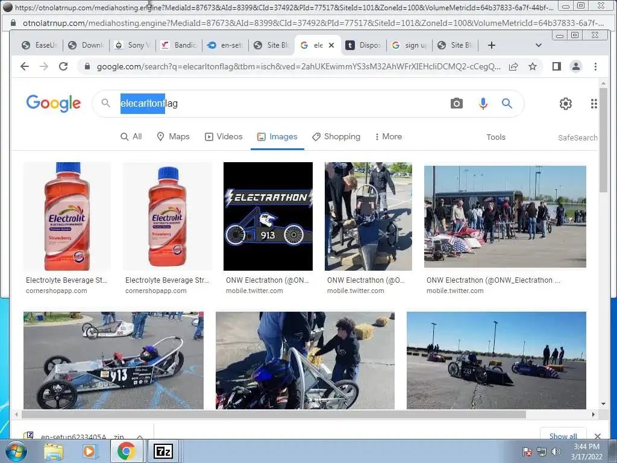Viewport: 617px width, 463px height.
Task: Click the Chrome address bar URL
Action: coord(298,66)
